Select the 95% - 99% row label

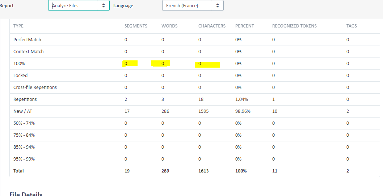pyautogui.click(x=24, y=159)
